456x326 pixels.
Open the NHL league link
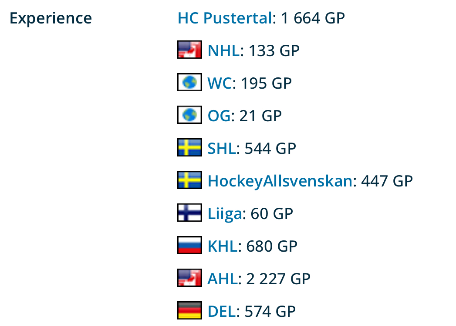click(x=223, y=50)
